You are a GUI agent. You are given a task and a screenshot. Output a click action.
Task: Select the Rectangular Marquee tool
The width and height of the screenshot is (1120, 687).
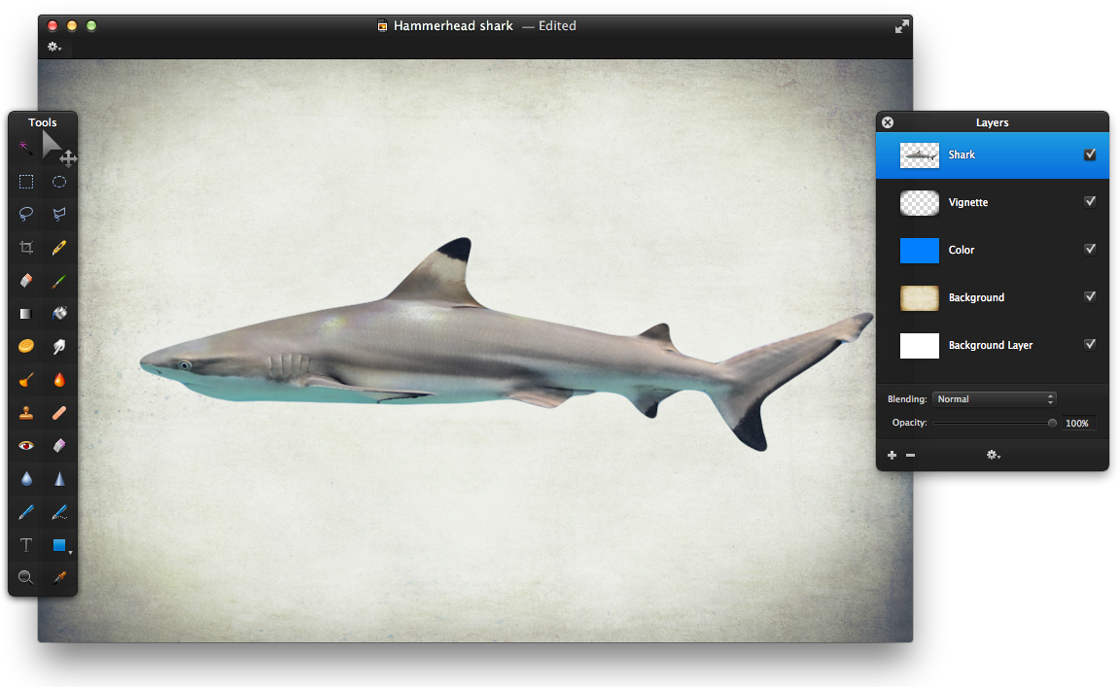[25, 182]
